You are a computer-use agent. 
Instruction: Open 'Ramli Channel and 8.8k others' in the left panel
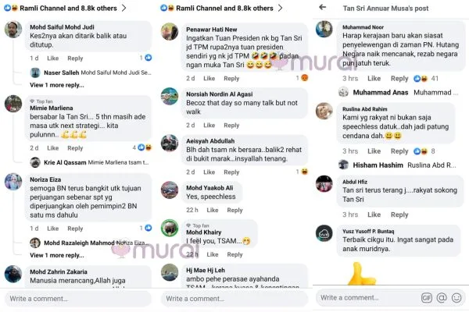click(x=68, y=9)
